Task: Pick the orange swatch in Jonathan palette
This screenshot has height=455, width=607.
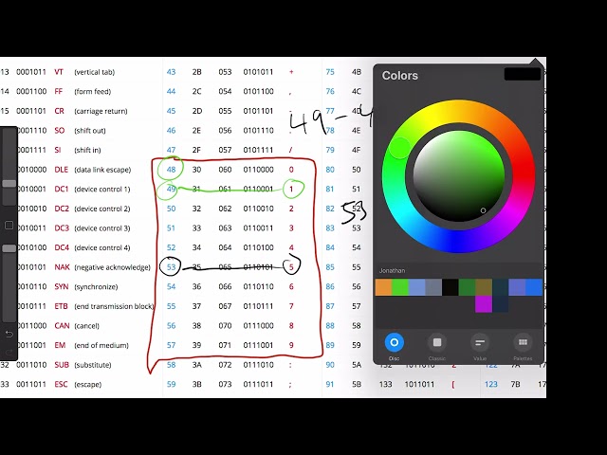Action: 383,287
